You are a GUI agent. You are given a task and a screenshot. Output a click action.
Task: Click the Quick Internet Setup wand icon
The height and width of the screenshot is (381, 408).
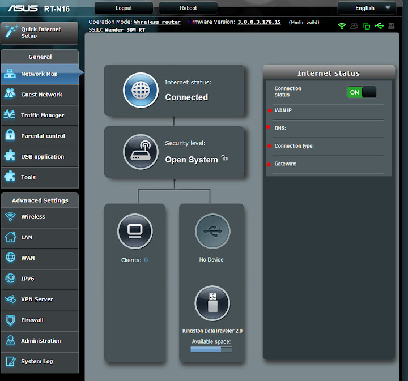pyautogui.click(x=11, y=32)
